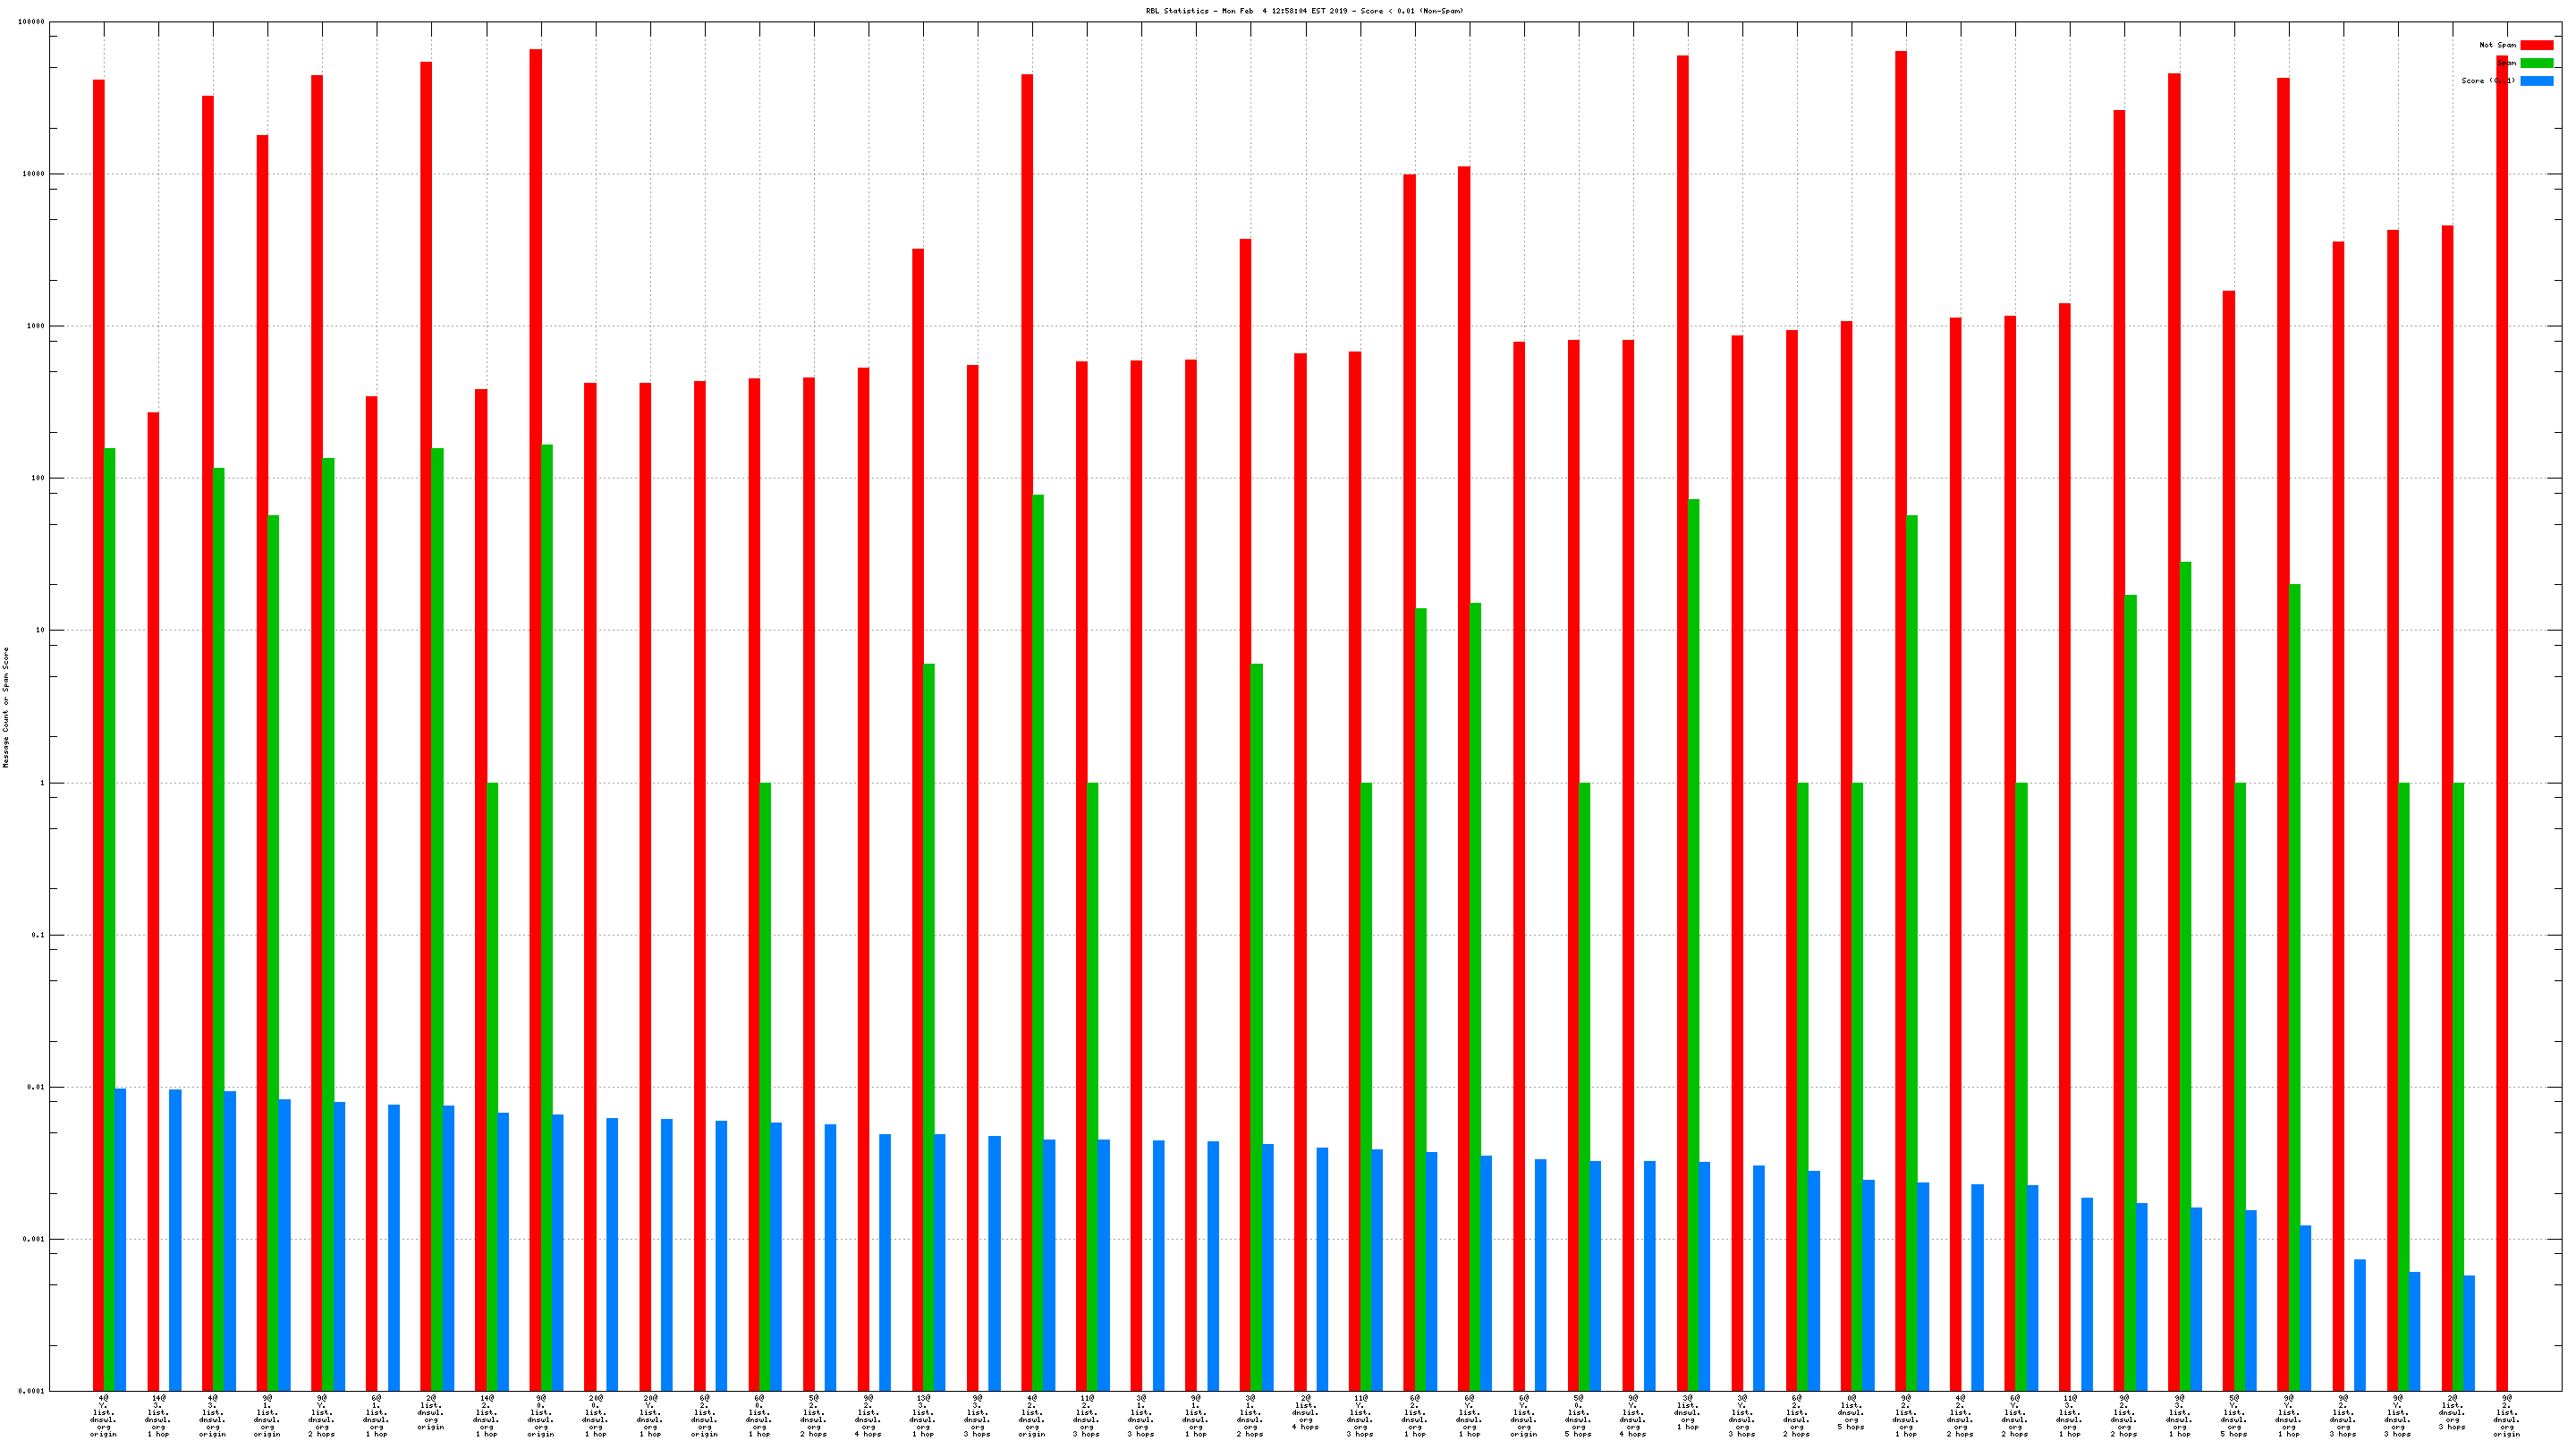Click the 'Score (0..1)' legend text
Screen dimensions: 2576x1449
[2488, 81]
